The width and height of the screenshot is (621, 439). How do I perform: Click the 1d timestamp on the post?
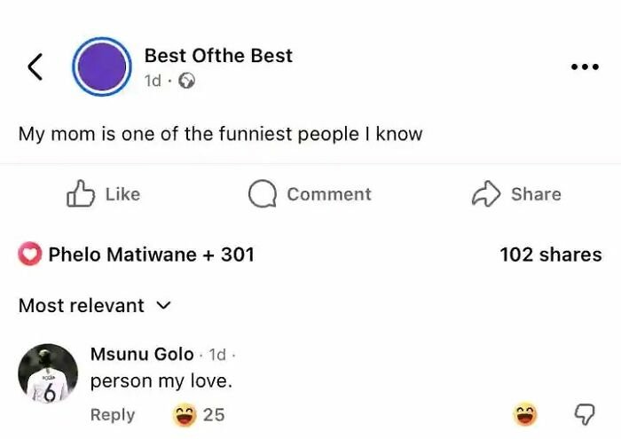(x=153, y=81)
